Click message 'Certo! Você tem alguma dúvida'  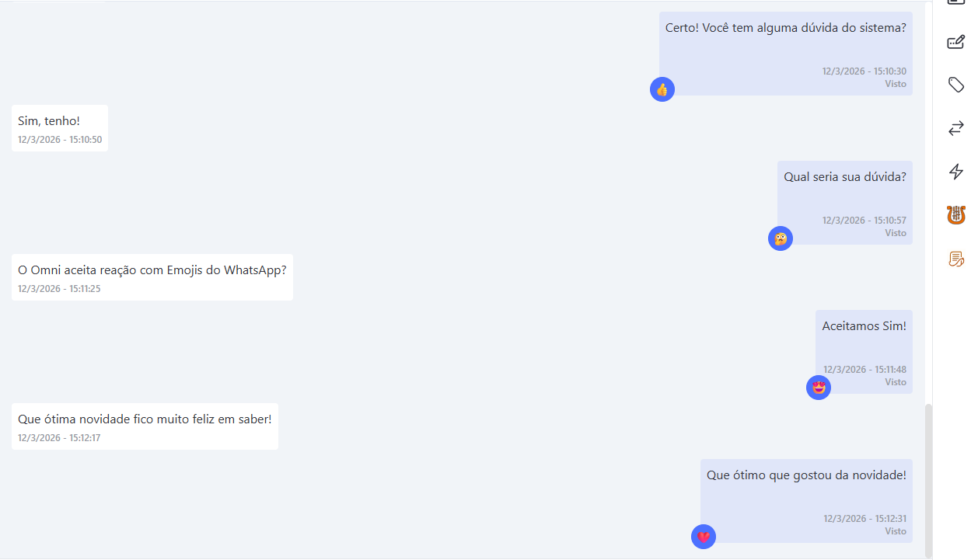[x=786, y=54]
